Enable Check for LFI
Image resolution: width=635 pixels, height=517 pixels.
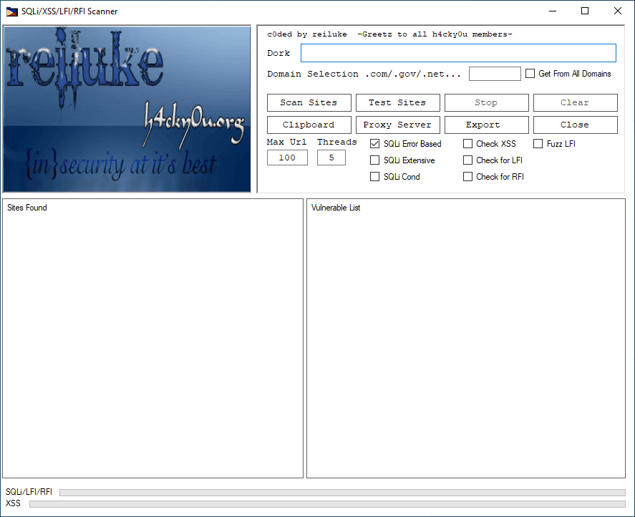pyautogui.click(x=469, y=160)
